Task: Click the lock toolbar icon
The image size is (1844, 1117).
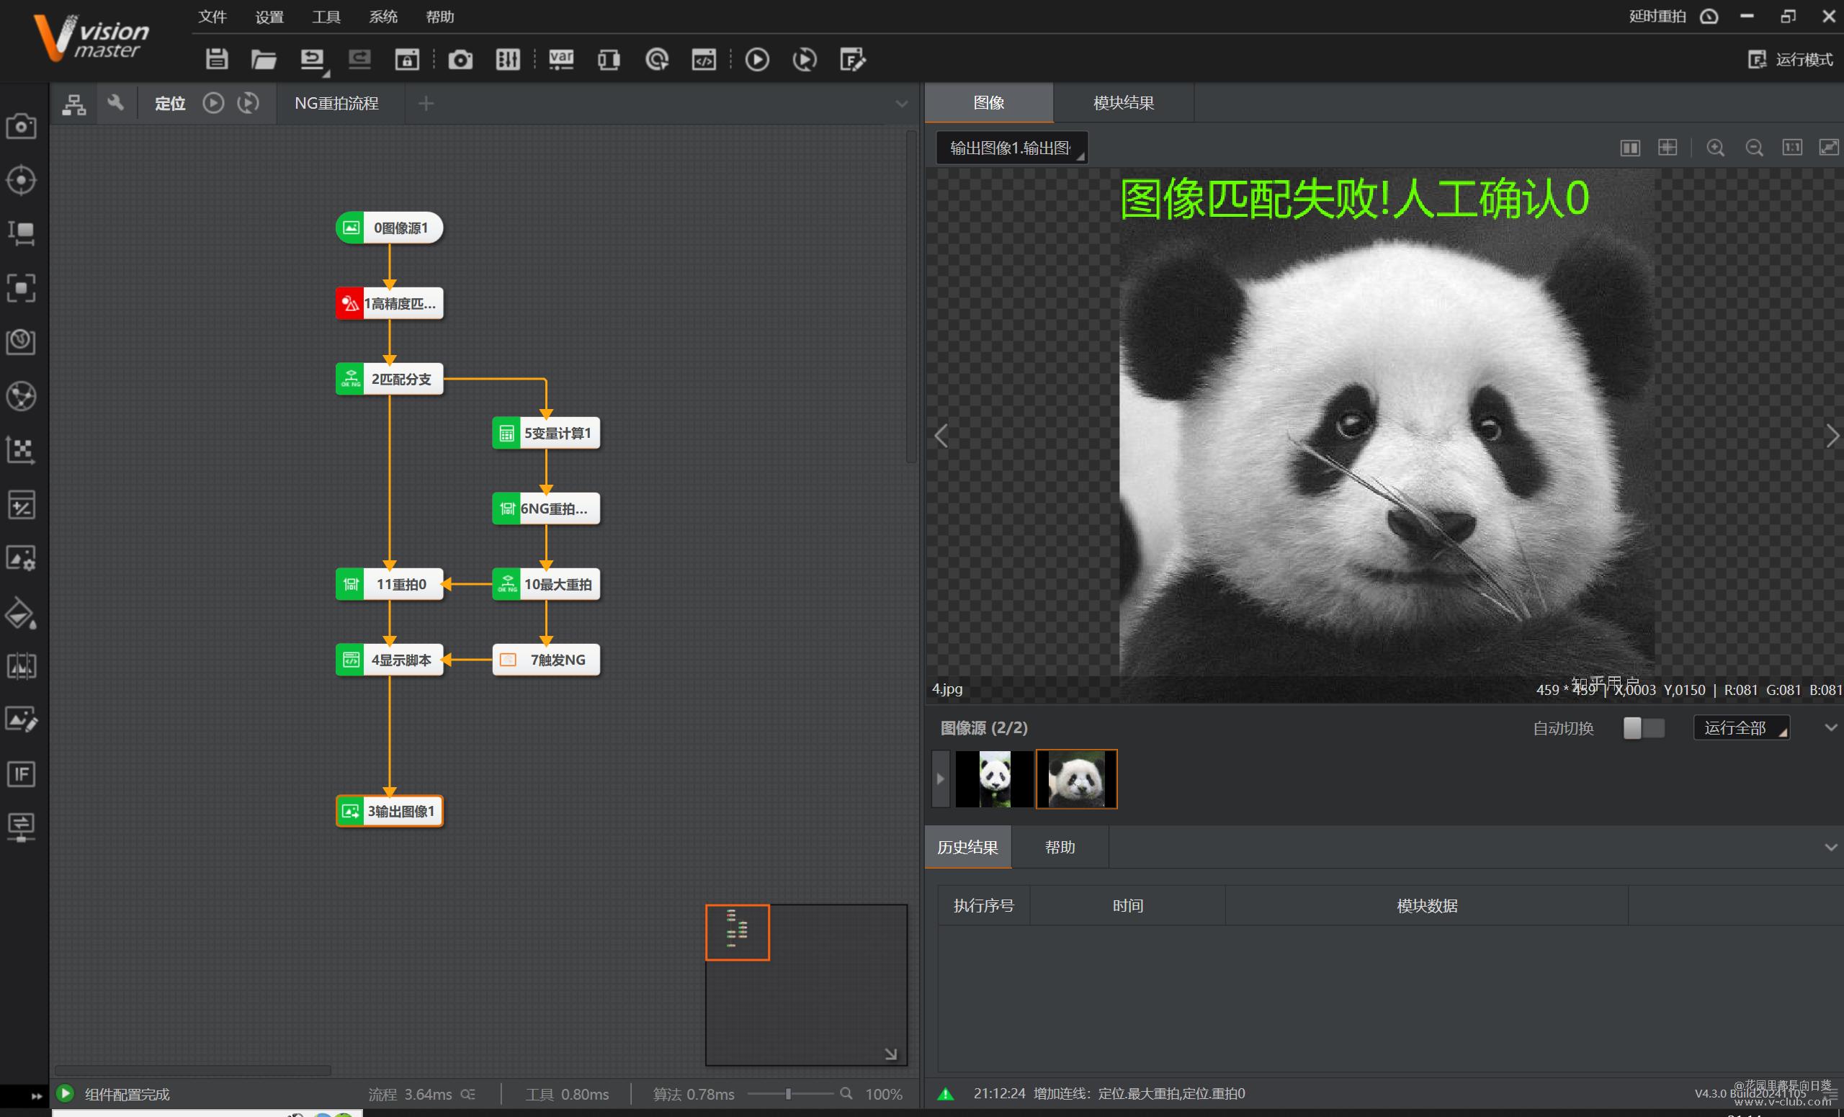Action: pos(407,59)
